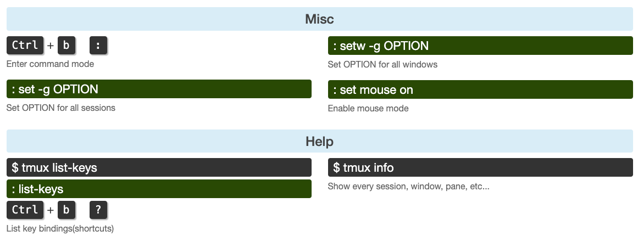The image size is (638, 242).
Task: Click the Misc section header
Action: coord(319,19)
